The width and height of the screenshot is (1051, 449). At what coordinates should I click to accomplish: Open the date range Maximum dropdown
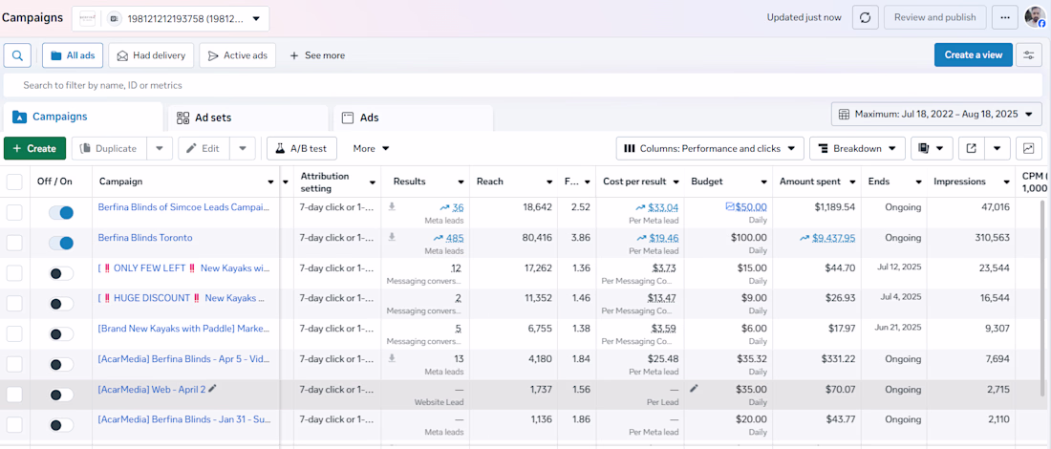point(936,114)
